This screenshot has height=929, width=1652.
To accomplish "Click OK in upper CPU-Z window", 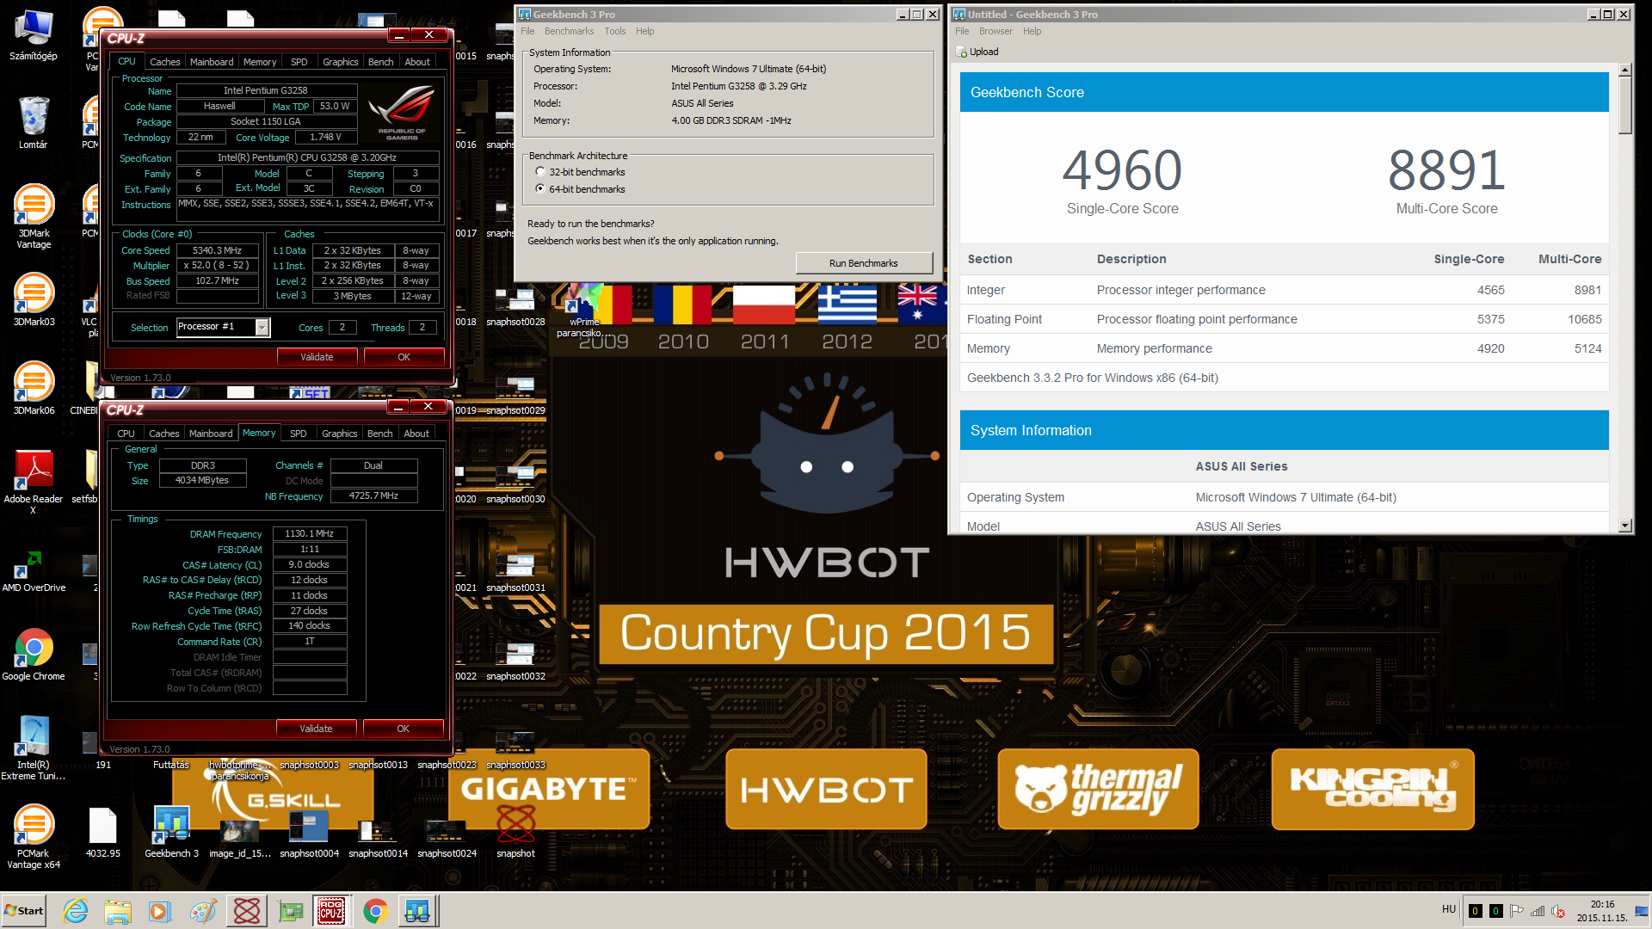I will pyautogui.click(x=404, y=357).
